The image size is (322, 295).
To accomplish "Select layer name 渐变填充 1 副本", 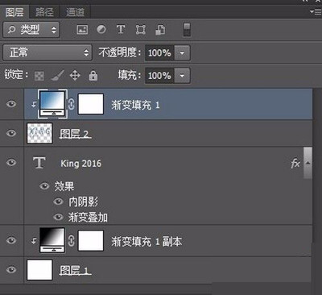I will point(147,242).
